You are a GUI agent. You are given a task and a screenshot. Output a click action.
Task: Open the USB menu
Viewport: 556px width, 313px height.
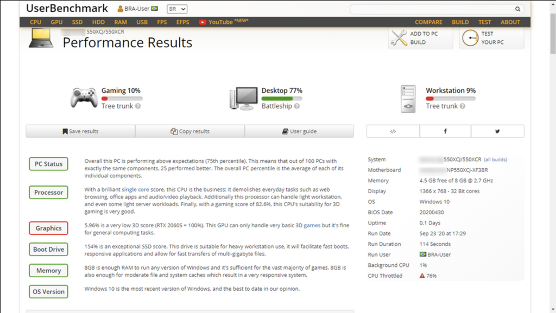tap(142, 22)
